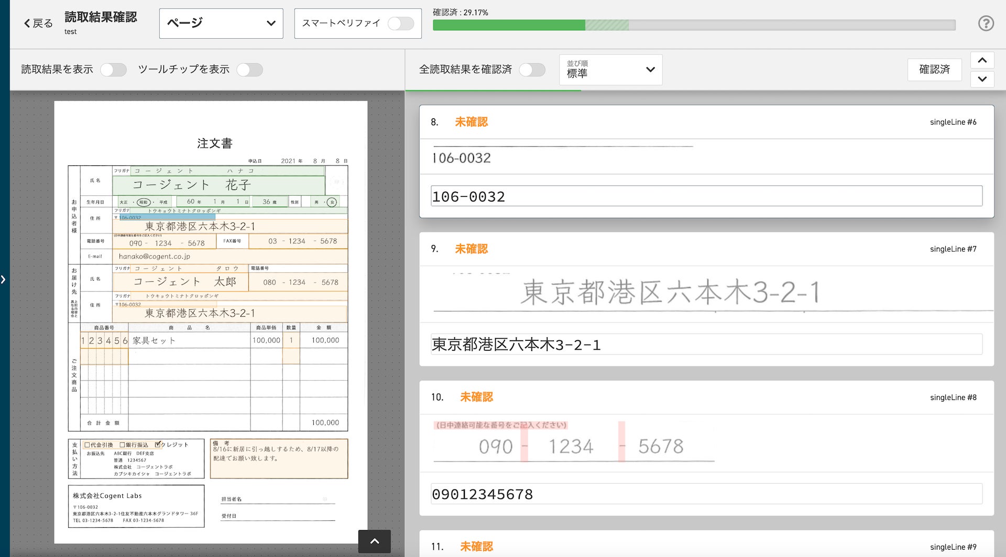Select item 10 未確認 status label
Image resolution: width=1006 pixels, height=557 pixels.
[x=476, y=397]
